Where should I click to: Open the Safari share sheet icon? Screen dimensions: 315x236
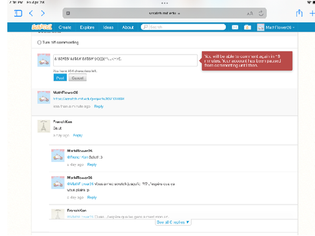pyautogui.click(x=299, y=13)
